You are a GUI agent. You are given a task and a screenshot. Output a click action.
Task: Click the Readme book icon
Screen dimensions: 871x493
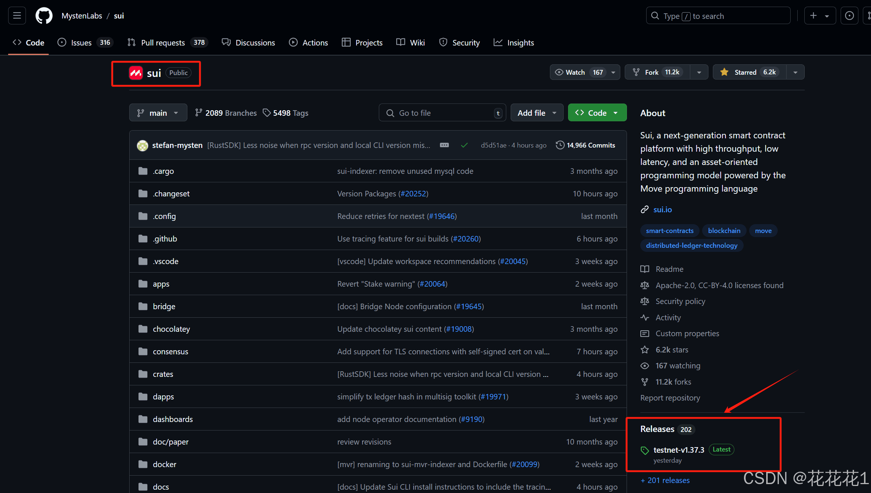click(645, 269)
